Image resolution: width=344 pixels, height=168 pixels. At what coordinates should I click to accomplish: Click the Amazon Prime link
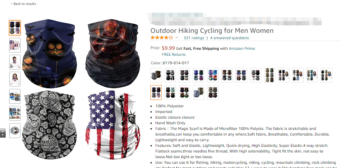[x=242, y=48]
